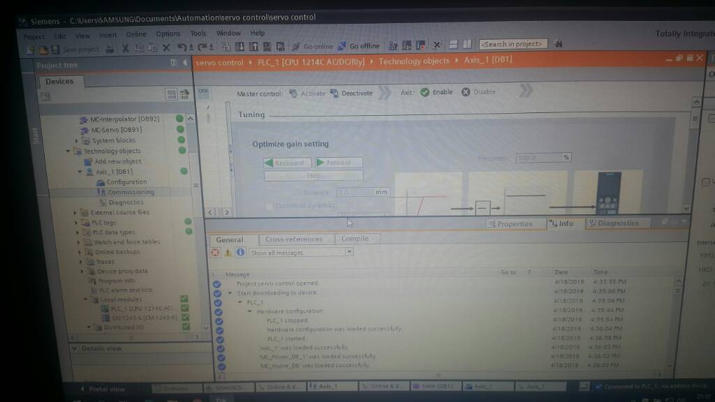Click the split editor horizontally icon

[453, 45]
